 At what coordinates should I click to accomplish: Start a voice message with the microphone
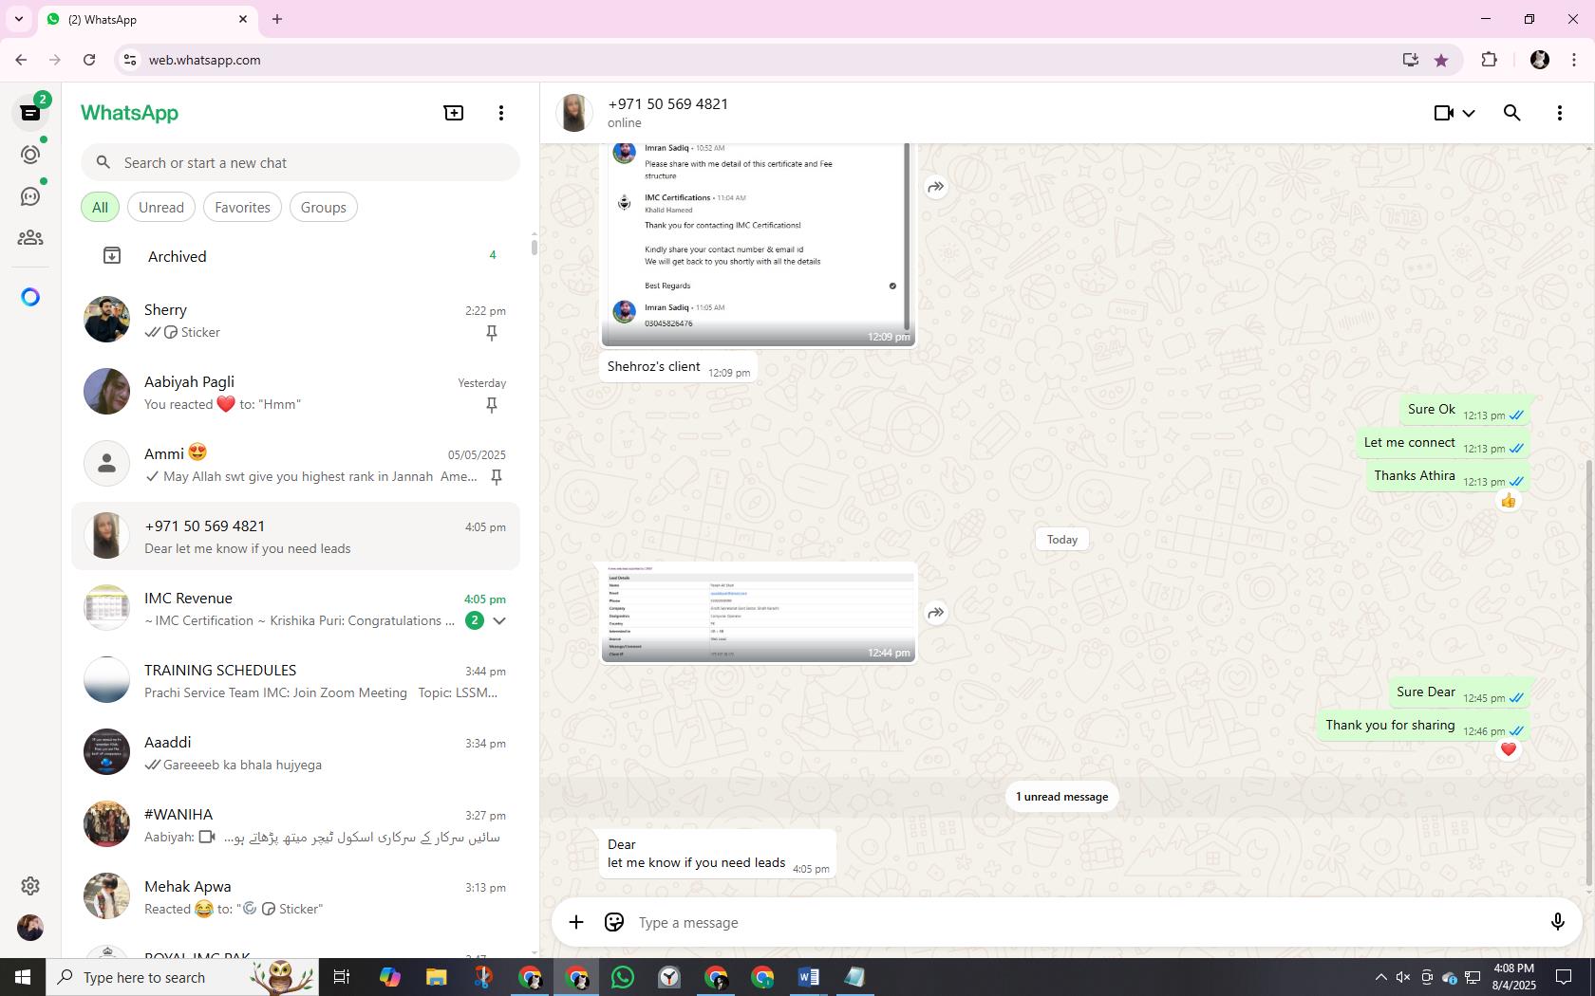tap(1557, 922)
